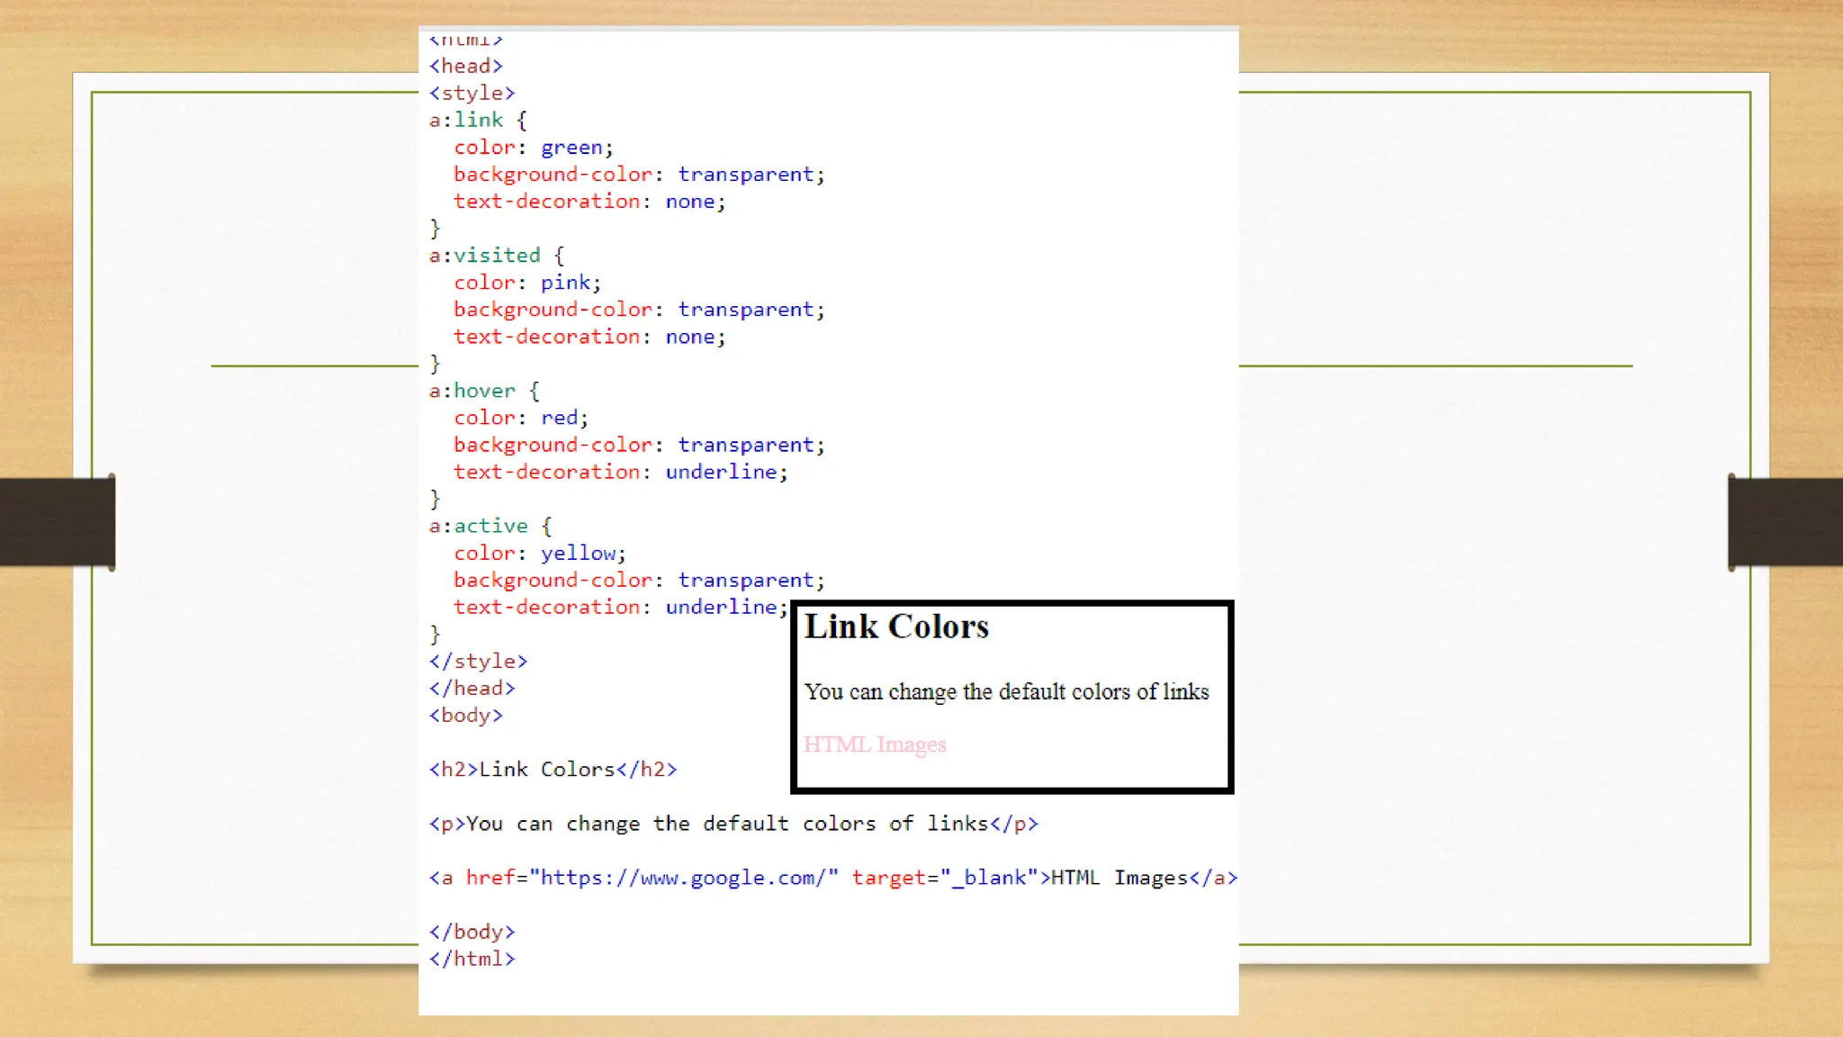1843x1037 pixels.
Task: Click the target="_blank" attribute in anchor
Action: click(x=945, y=878)
